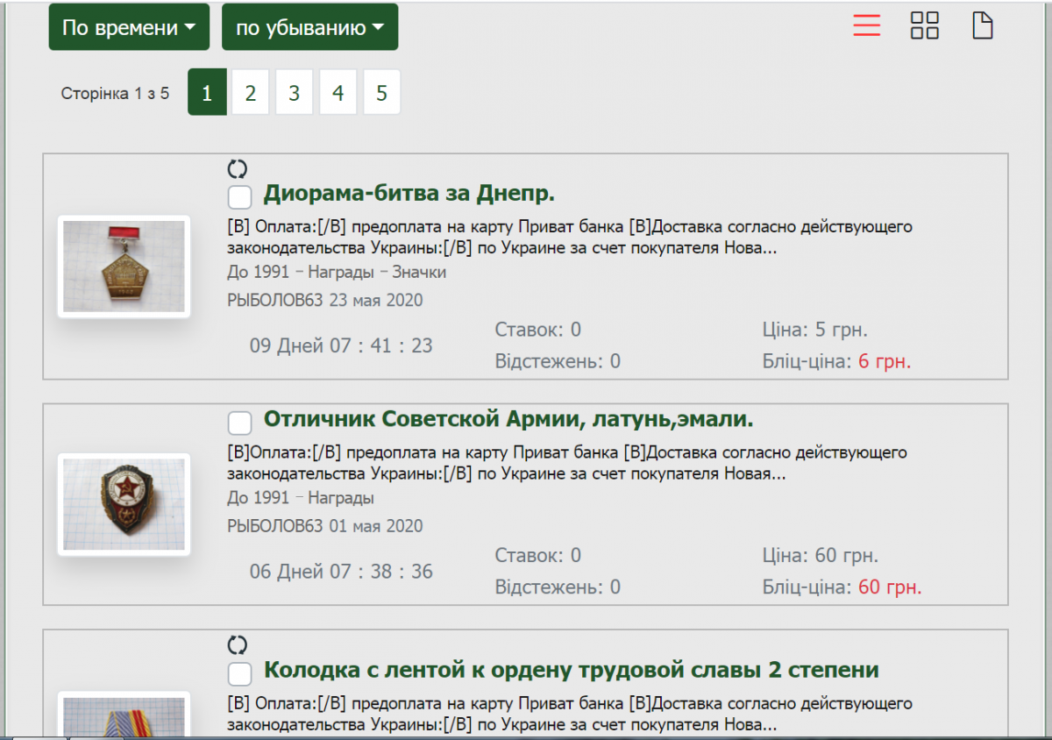This screenshot has height=740, width=1052.
Task: Tick checkbox for Отличник Советской Армии
Action: 240,423
